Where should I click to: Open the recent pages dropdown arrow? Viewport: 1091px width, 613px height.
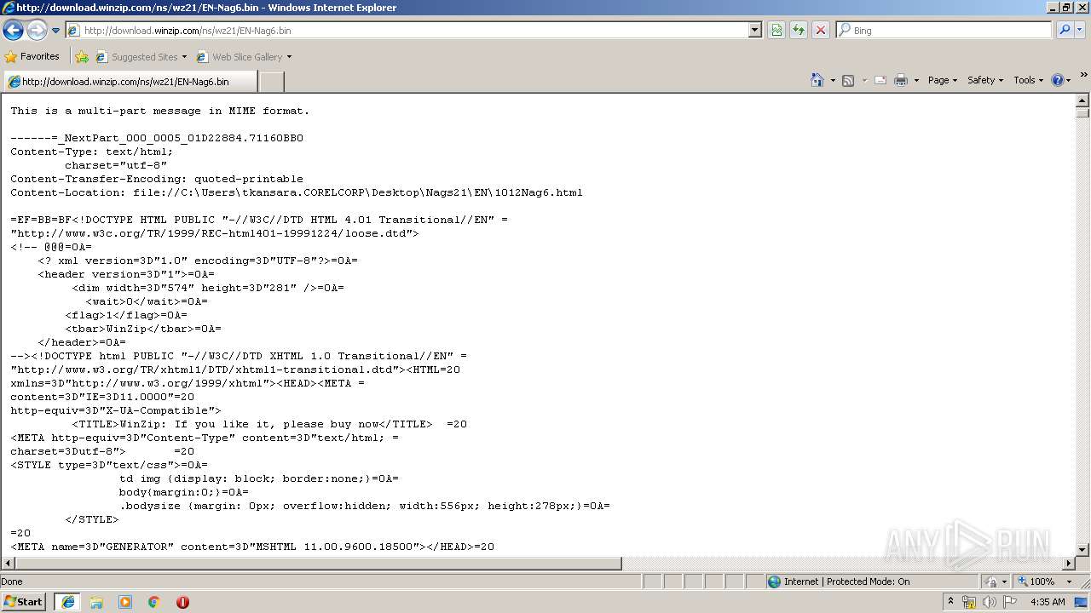point(56,31)
